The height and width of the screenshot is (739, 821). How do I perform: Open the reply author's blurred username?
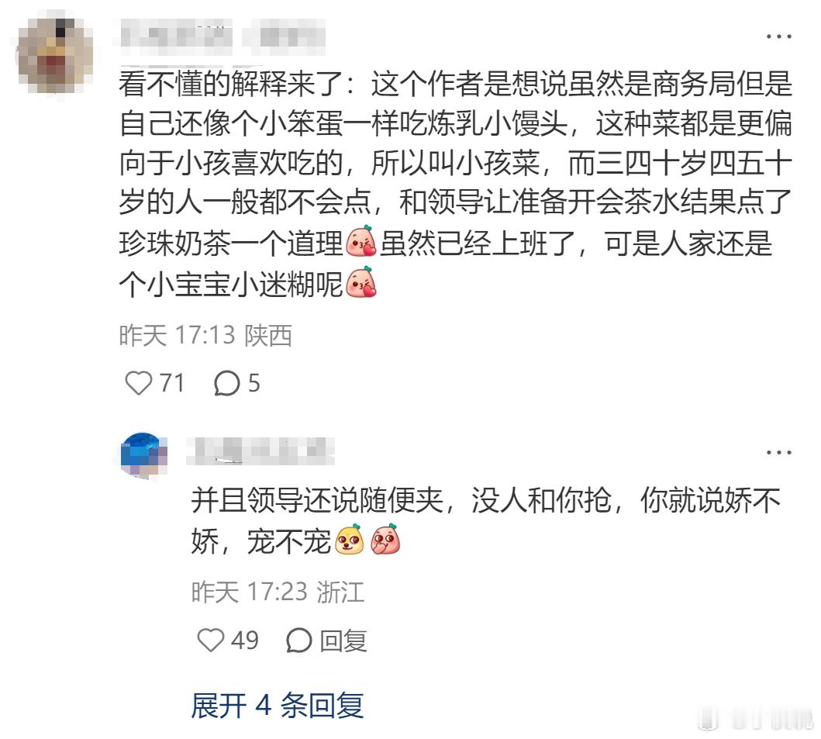[x=260, y=451]
